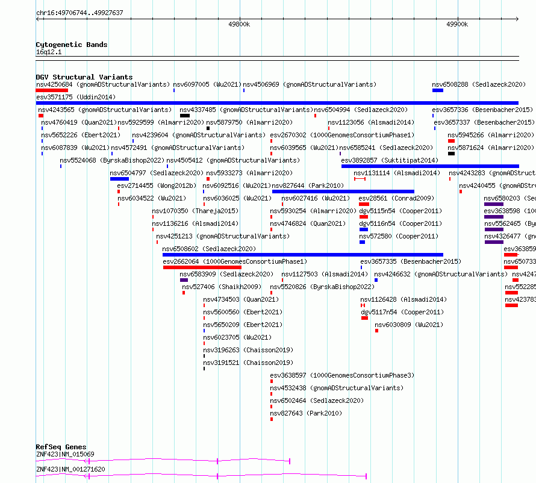
Task: Click the nsv4337485 black variant bar
Action: pyautogui.click(x=185, y=116)
